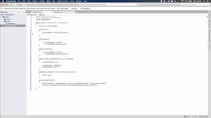
Task: Dismiss the survey with Not Now
Action: (x=74, y=9)
